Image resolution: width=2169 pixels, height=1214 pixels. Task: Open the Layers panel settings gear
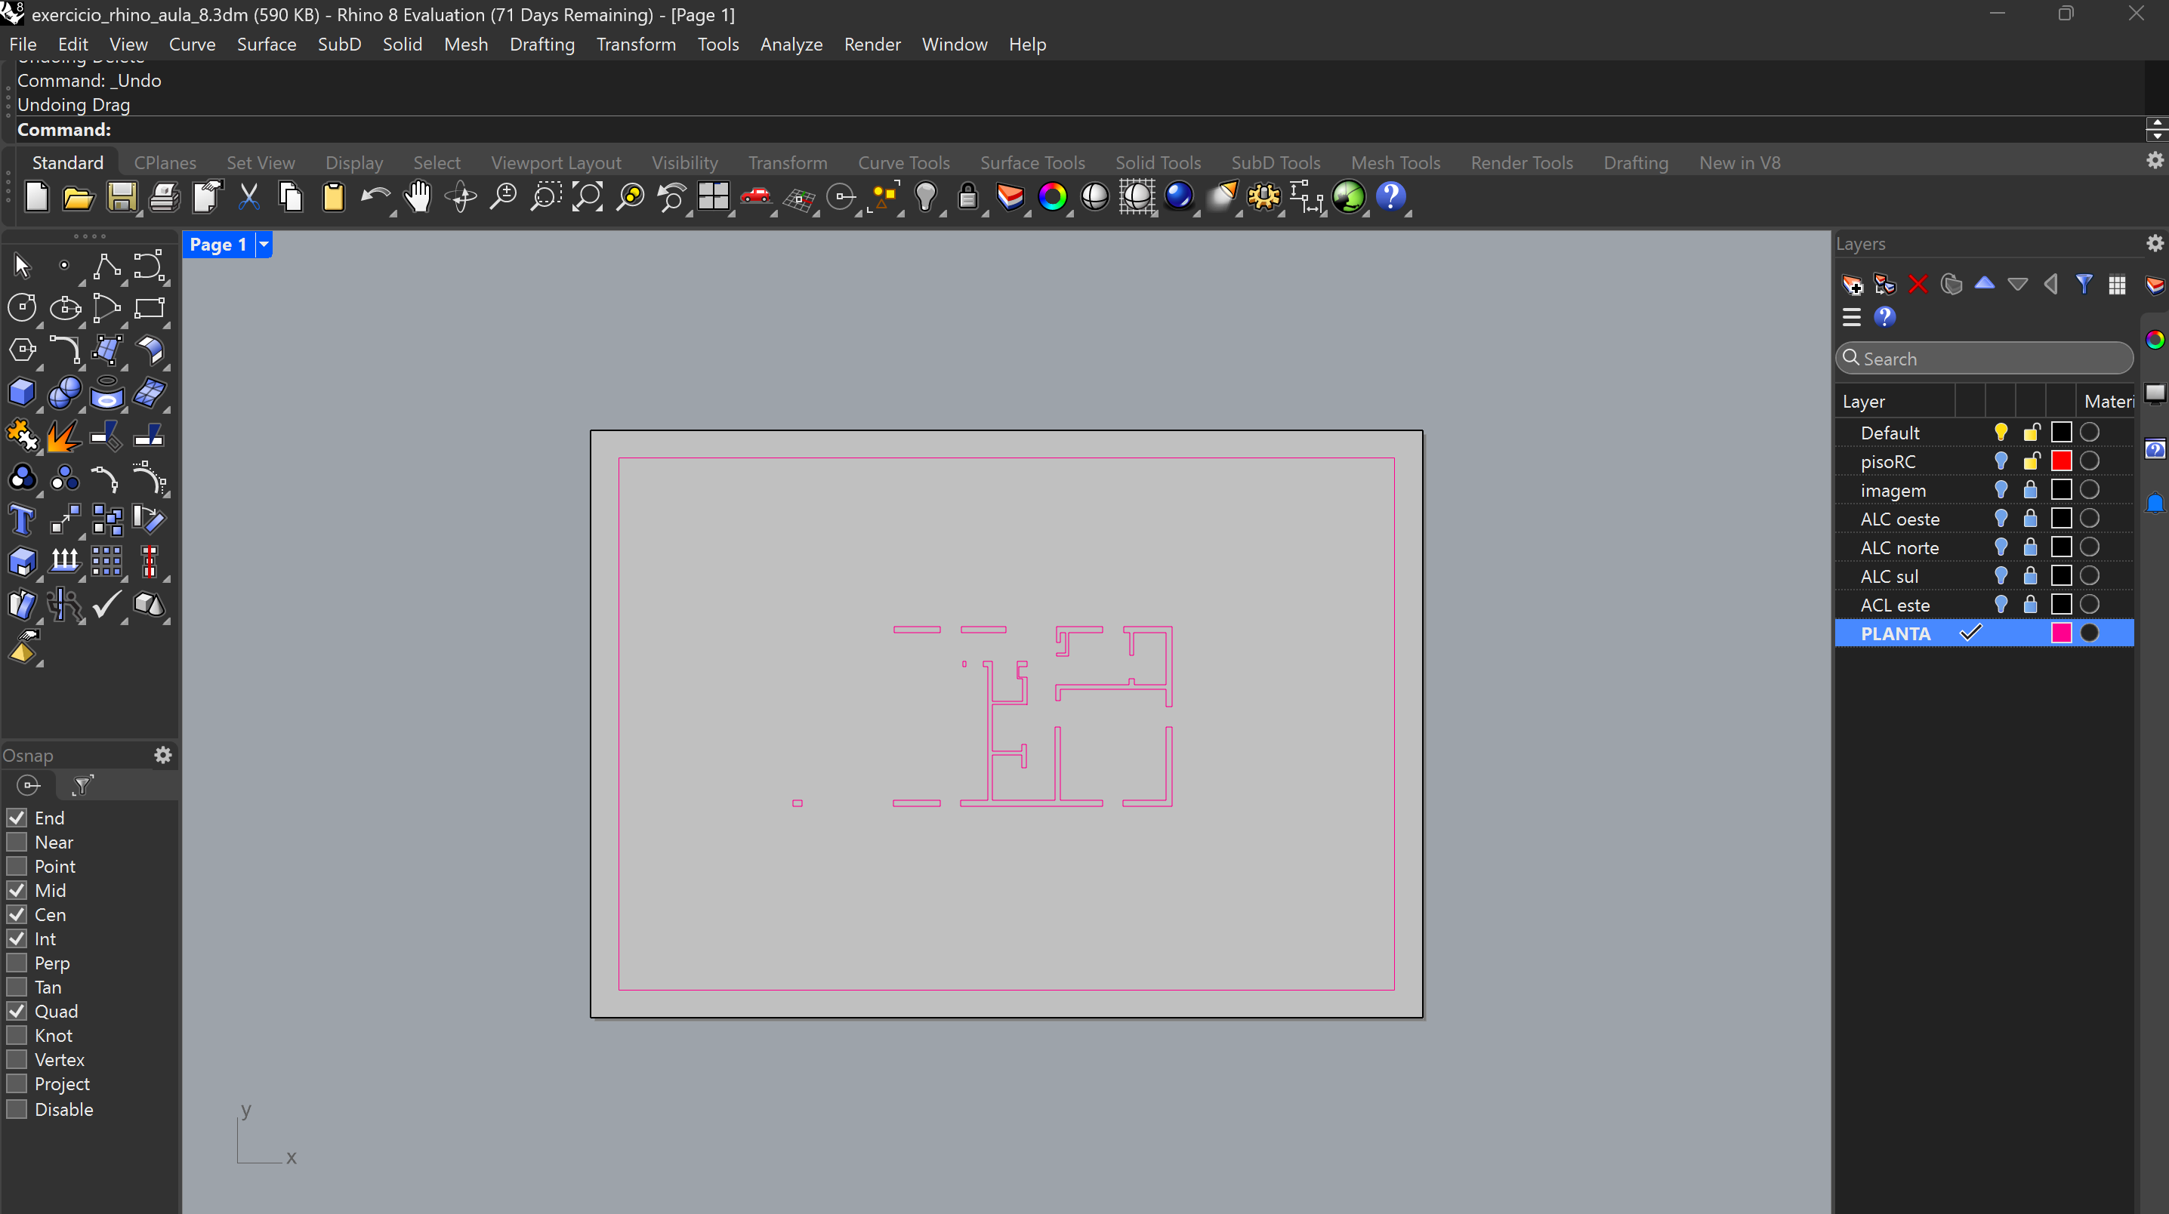[x=2155, y=242]
